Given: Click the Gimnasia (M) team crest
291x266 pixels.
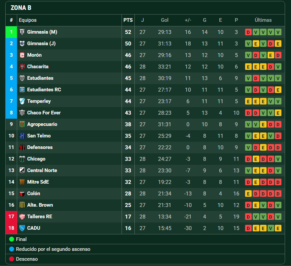Looking at the screenshot, I should [x=22, y=32].
